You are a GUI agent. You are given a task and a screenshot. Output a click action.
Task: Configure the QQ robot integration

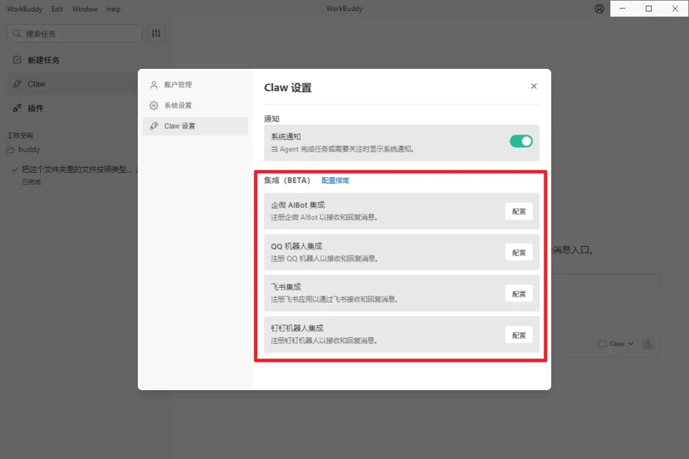[x=519, y=252]
